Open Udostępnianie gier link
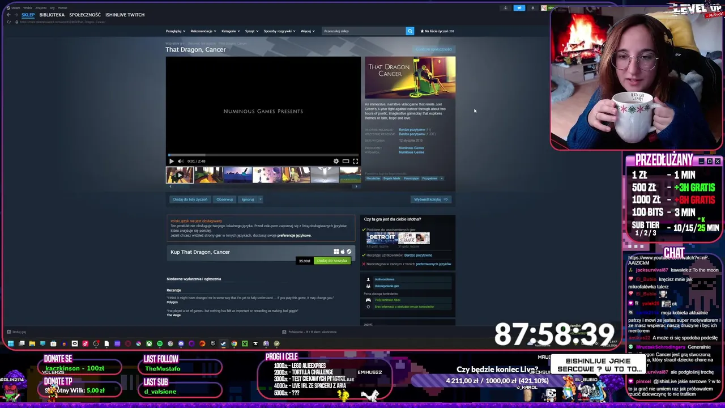The width and height of the screenshot is (725, 408). [x=386, y=286]
